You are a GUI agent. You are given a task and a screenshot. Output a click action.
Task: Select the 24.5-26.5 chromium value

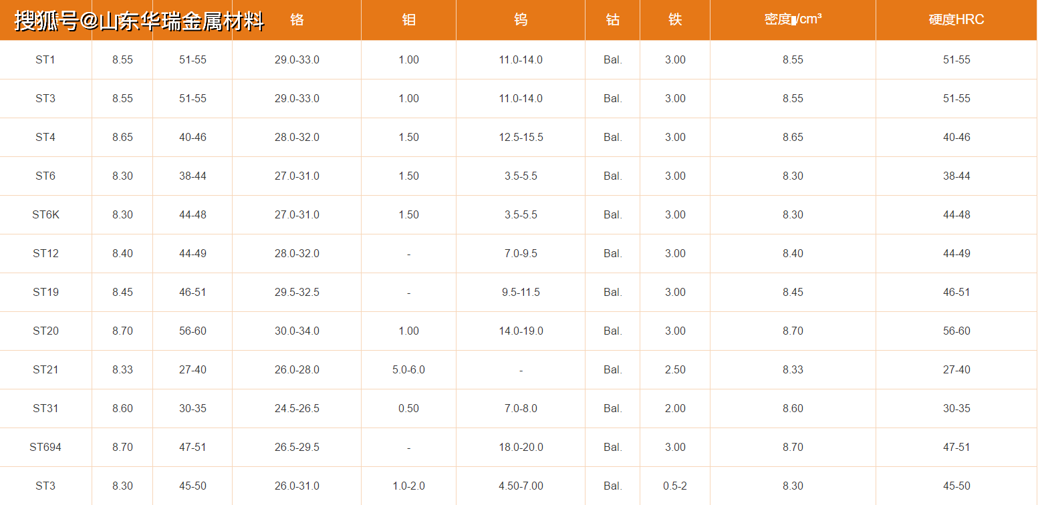pos(297,408)
